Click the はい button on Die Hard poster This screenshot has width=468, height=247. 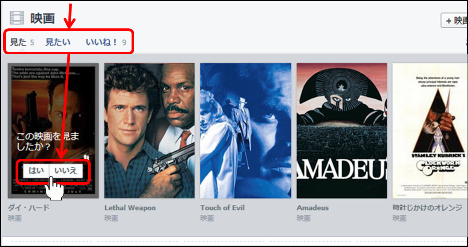(36, 171)
